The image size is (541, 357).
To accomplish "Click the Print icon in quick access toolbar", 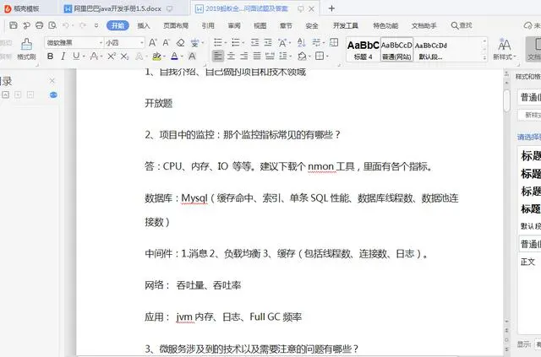I will (40, 25).
